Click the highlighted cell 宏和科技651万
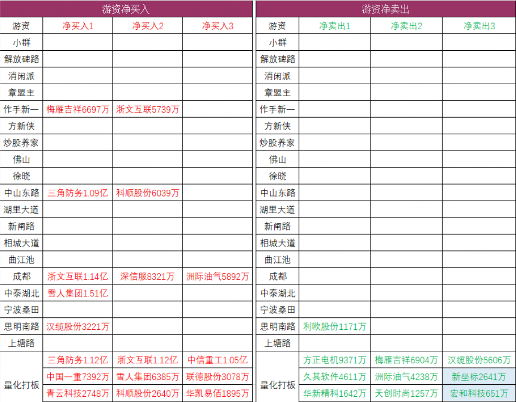 click(x=479, y=394)
